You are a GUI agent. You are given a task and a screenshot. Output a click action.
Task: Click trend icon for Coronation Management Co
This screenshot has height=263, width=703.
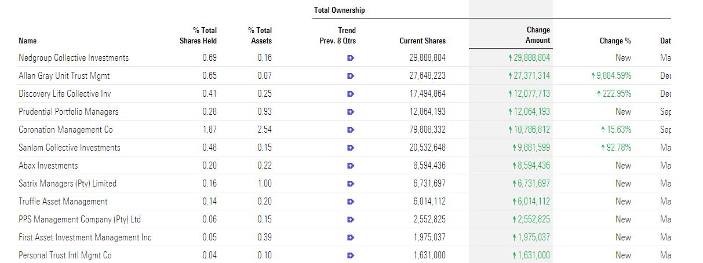point(351,130)
